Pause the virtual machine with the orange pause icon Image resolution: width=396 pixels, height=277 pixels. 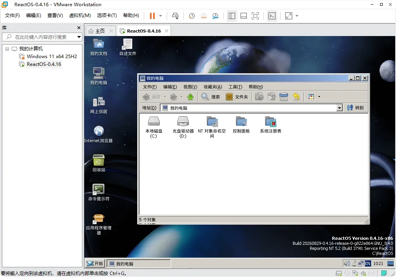(152, 16)
